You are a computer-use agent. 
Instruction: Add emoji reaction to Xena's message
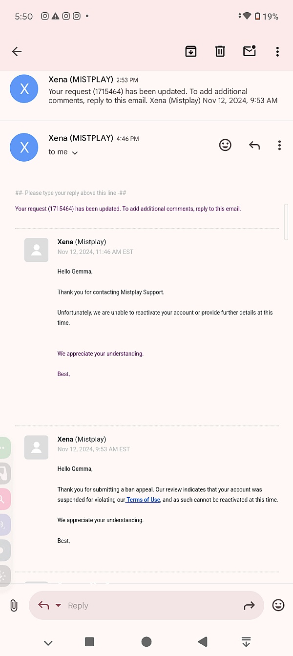(x=225, y=145)
